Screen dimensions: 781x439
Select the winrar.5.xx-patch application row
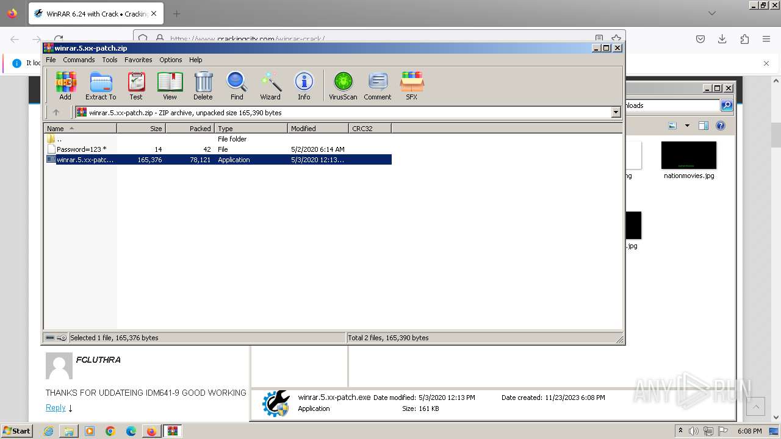(218, 160)
